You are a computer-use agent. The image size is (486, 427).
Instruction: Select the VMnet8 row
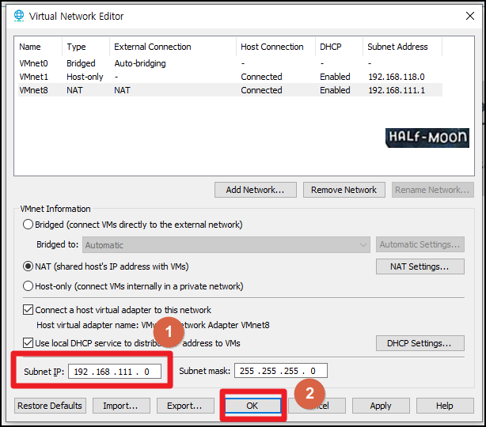230,90
